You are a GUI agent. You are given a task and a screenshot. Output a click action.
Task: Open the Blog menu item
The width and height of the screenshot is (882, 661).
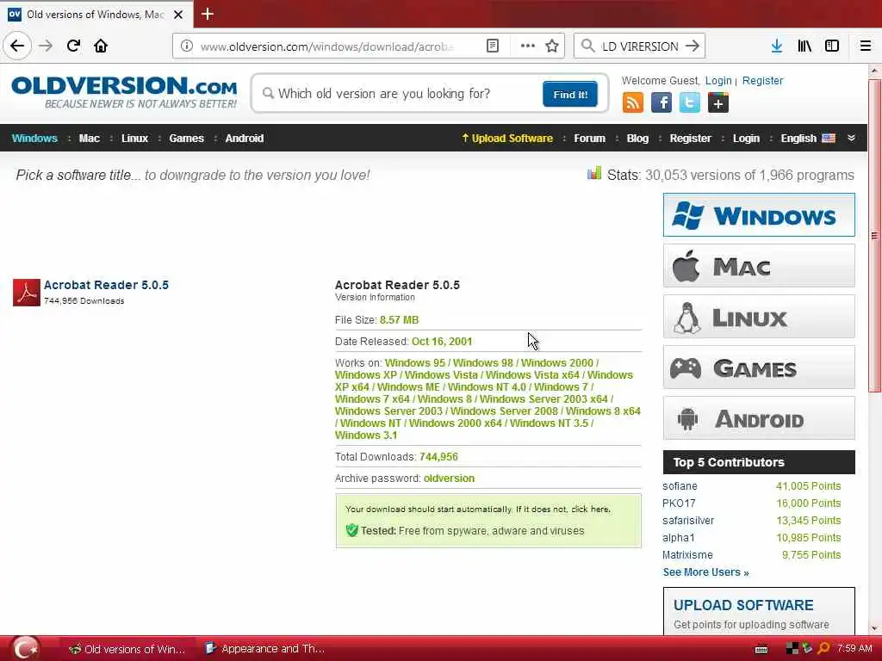click(637, 139)
